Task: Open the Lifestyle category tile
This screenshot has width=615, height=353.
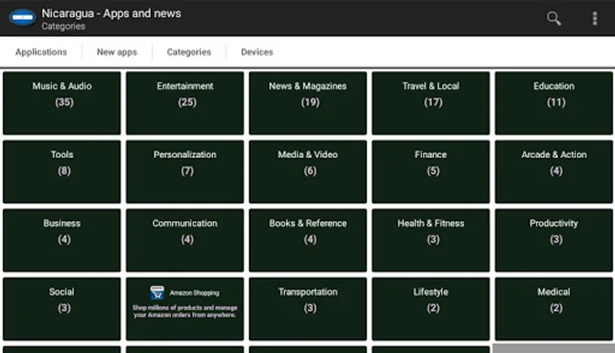Action: [431, 309]
